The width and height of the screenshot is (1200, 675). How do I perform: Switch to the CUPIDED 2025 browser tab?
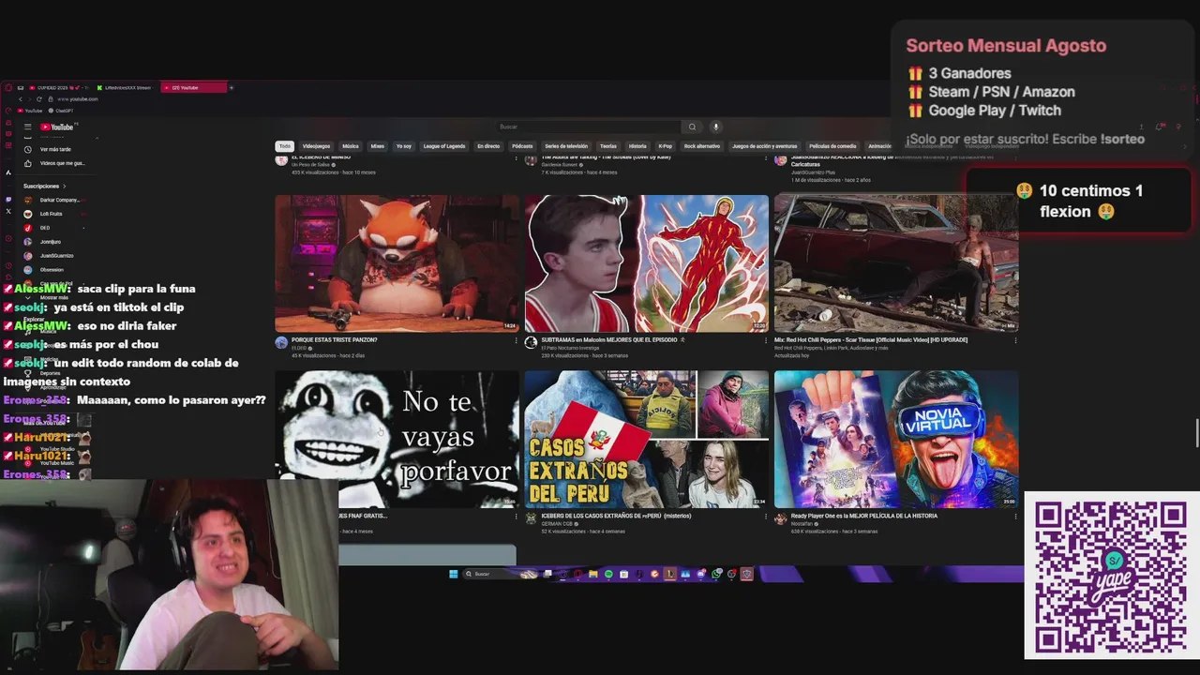(59, 88)
